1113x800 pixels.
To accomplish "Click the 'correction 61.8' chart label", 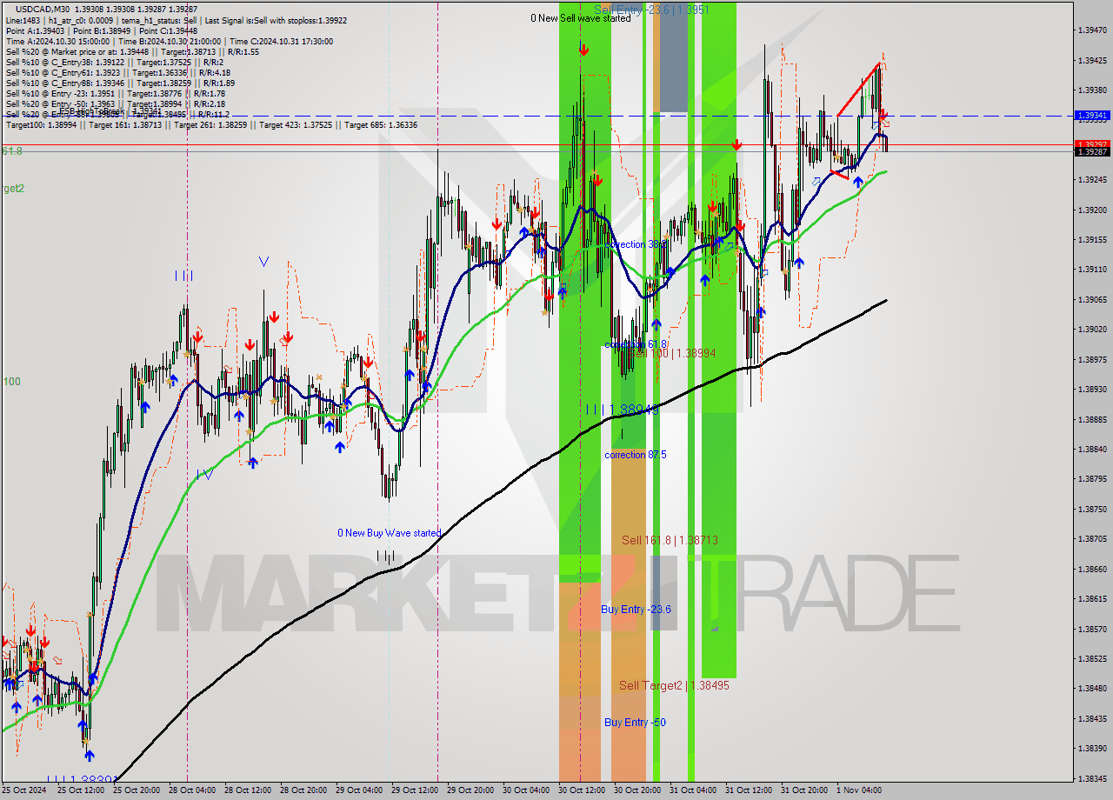I will (636, 344).
